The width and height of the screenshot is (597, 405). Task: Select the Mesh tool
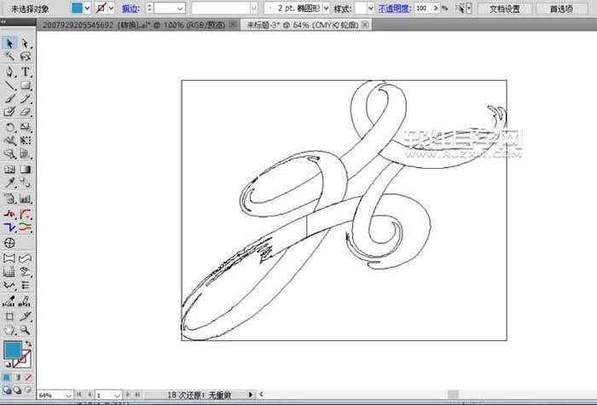coord(9,169)
